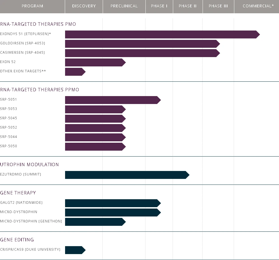Click the Golodirsen progress bar
The width and height of the screenshot is (279, 260).
tap(143, 44)
